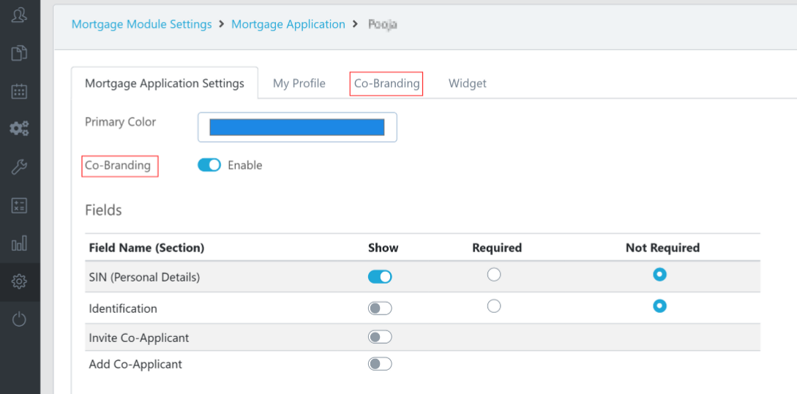Select the wrench tools icon

pyautogui.click(x=20, y=167)
